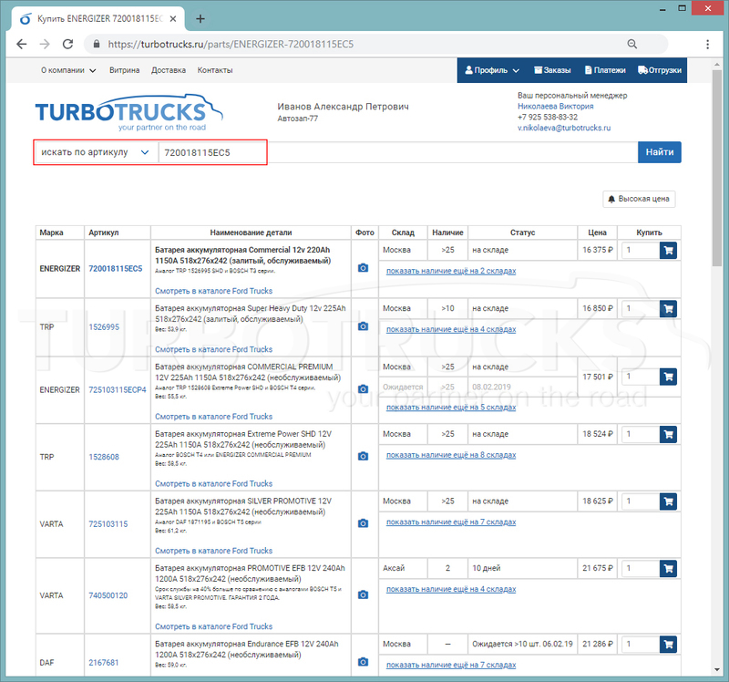Screen dimensions: 729x682
Task: View photo of VARTA 740500120
Action: tap(363, 595)
